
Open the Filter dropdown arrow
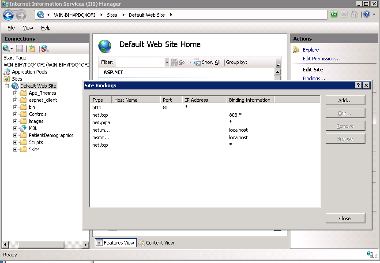coord(166,62)
